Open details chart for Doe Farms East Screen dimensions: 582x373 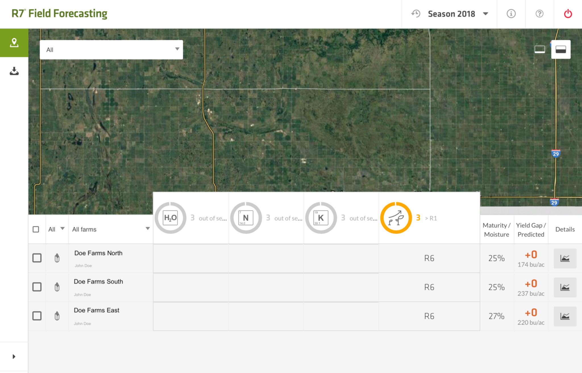coord(565,316)
